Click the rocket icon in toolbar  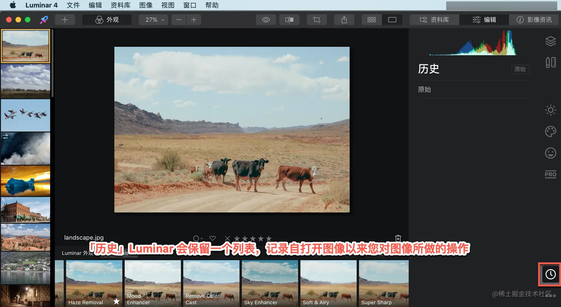click(44, 20)
